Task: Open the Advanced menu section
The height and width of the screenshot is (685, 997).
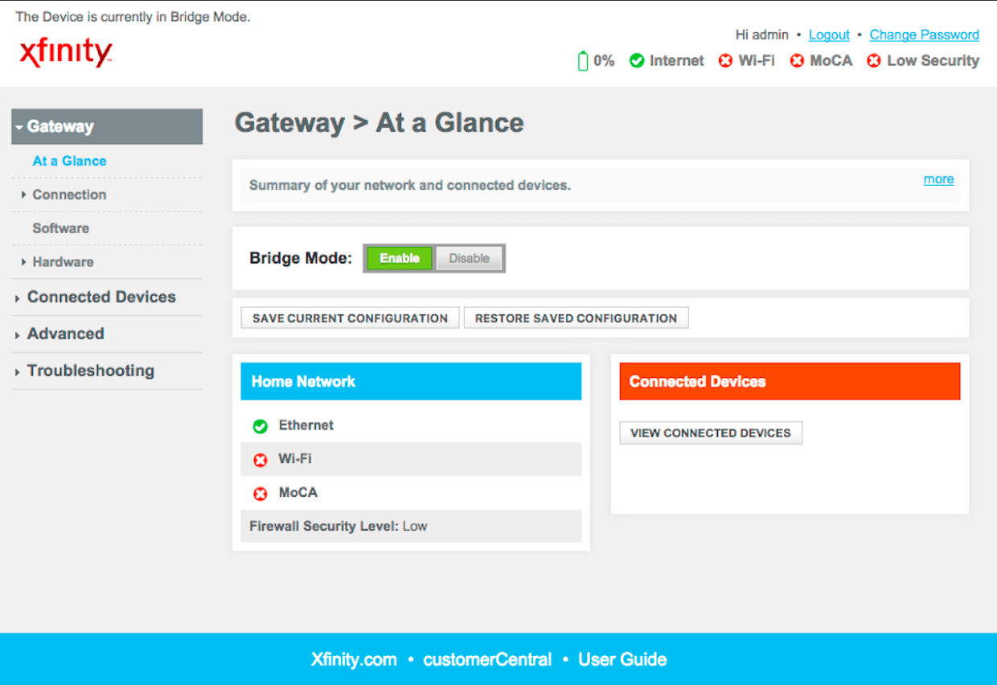Action: coord(66,334)
